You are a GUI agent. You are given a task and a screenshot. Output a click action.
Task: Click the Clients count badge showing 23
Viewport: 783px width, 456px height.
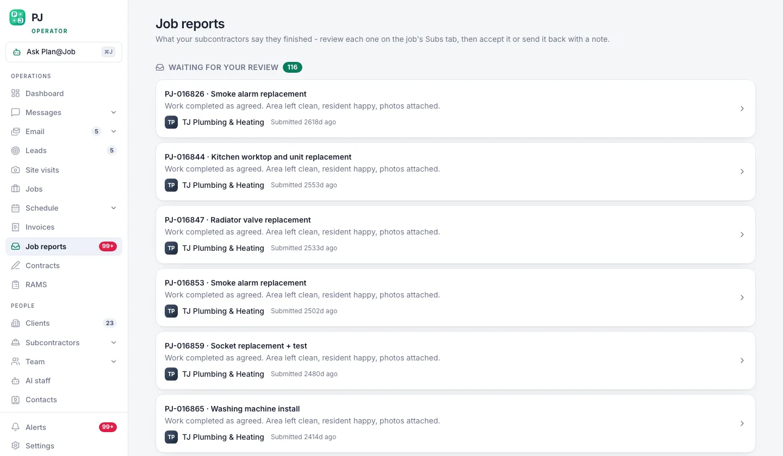110,323
